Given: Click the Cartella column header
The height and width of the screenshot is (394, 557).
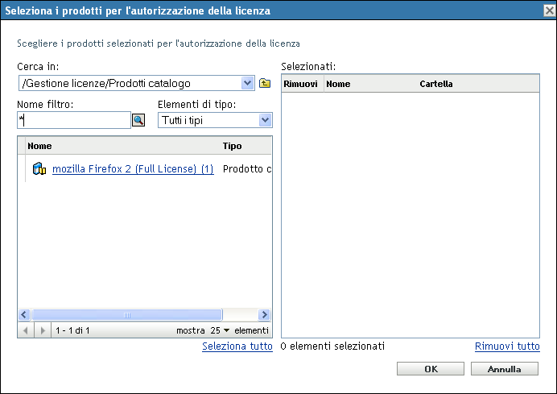Looking at the screenshot, I should point(436,83).
